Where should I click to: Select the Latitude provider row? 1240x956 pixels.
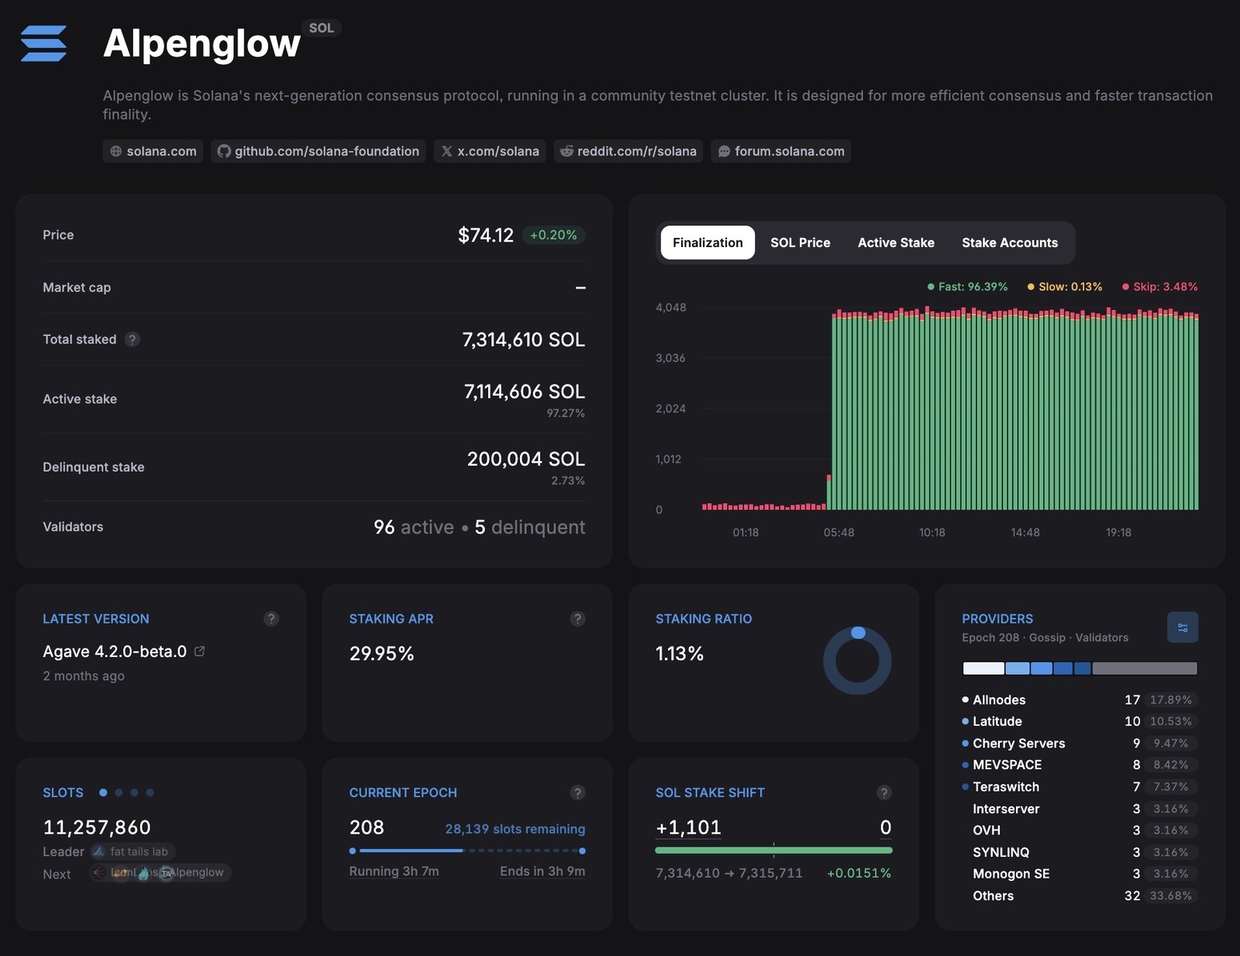click(x=1080, y=721)
